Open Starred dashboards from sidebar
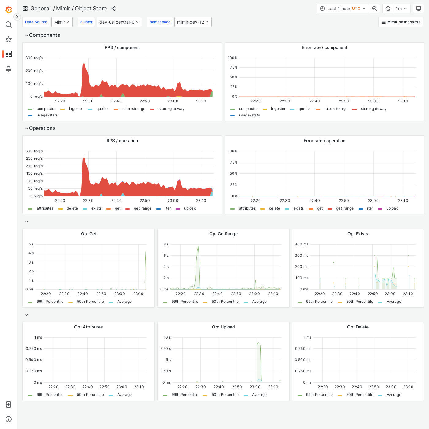The image size is (429, 429). click(9, 39)
